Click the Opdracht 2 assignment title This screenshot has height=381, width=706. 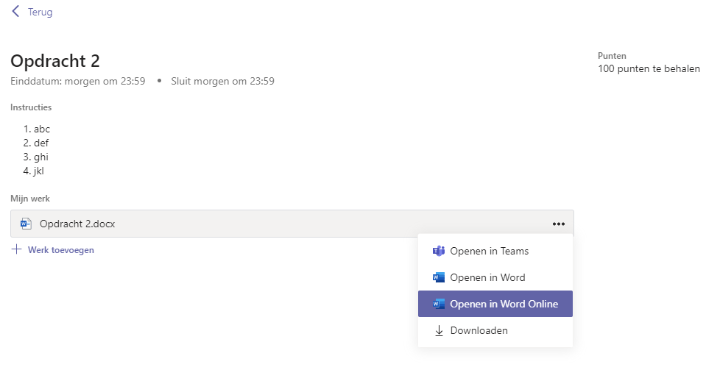55,61
